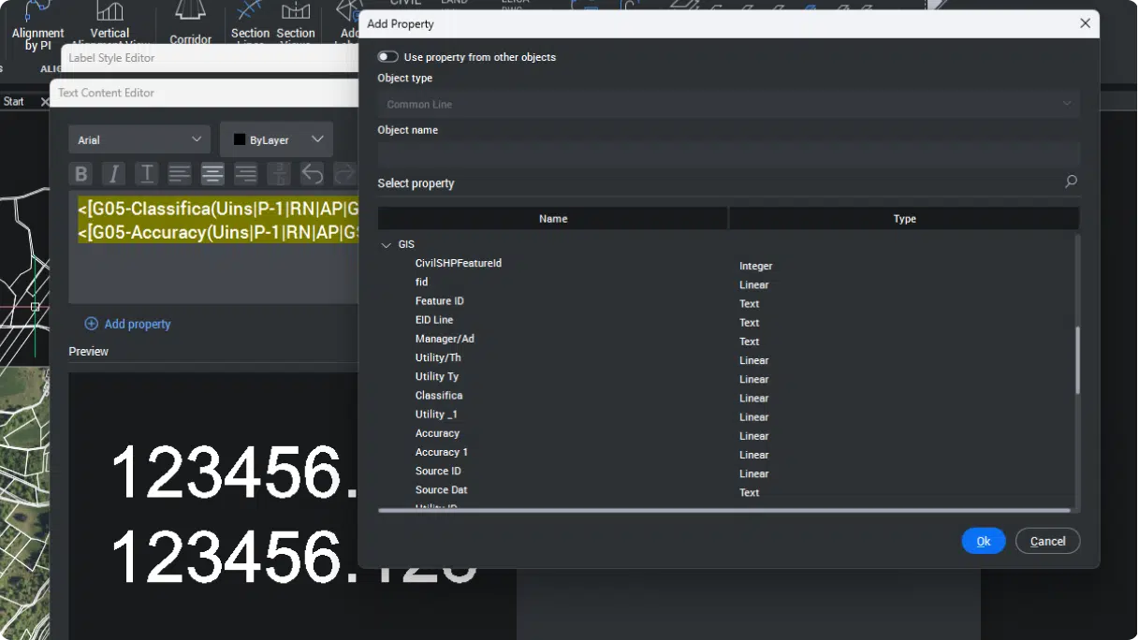Open the ByLayer color dropdown
Image resolution: width=1139 pixels, height=640 pixels.
[277, 139]
